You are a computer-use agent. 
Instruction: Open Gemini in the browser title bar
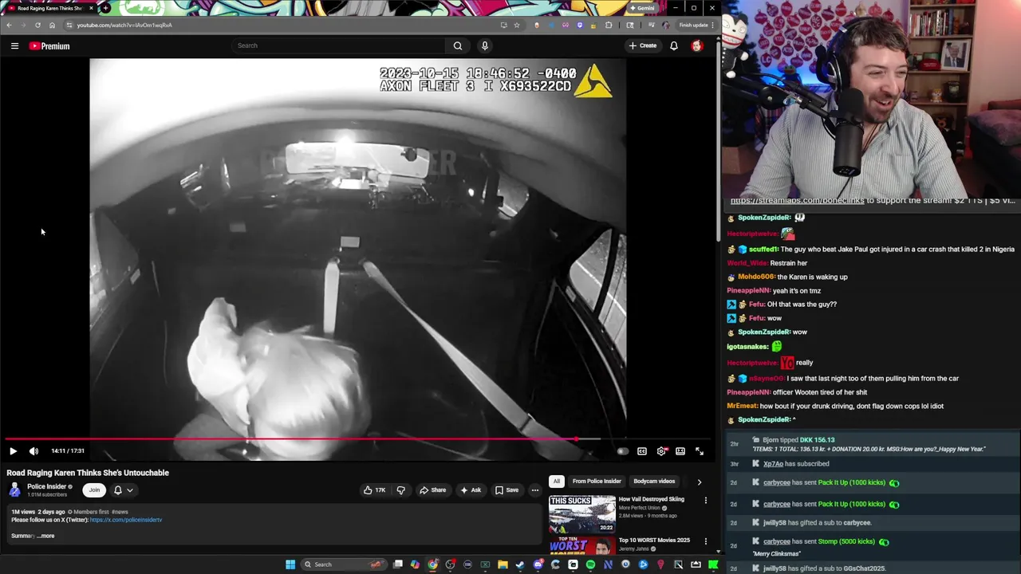642,8
